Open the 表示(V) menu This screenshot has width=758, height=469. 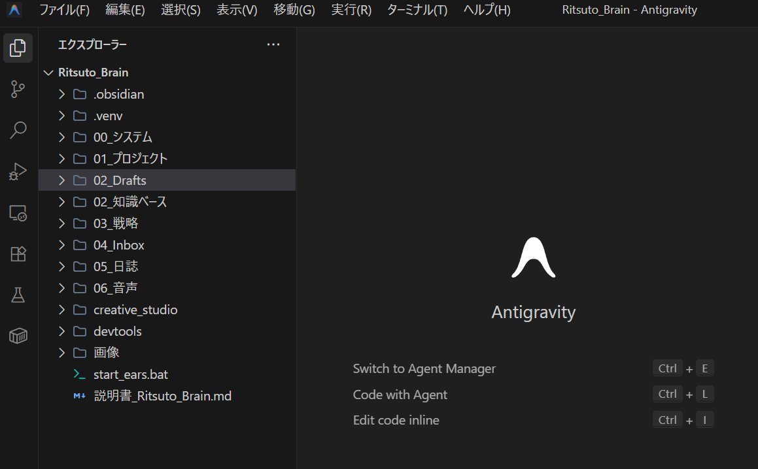[237, 10]
